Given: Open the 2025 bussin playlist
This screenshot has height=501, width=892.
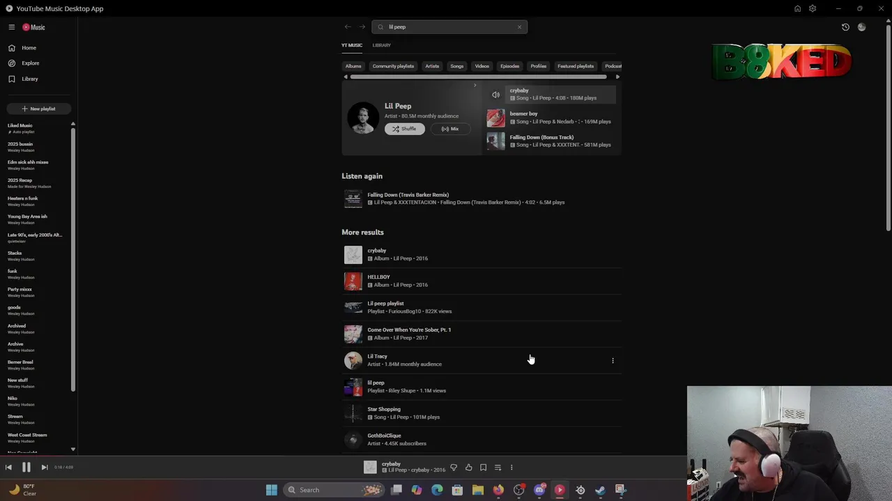Looking at the screenshot, I should [x=38, y=147].
